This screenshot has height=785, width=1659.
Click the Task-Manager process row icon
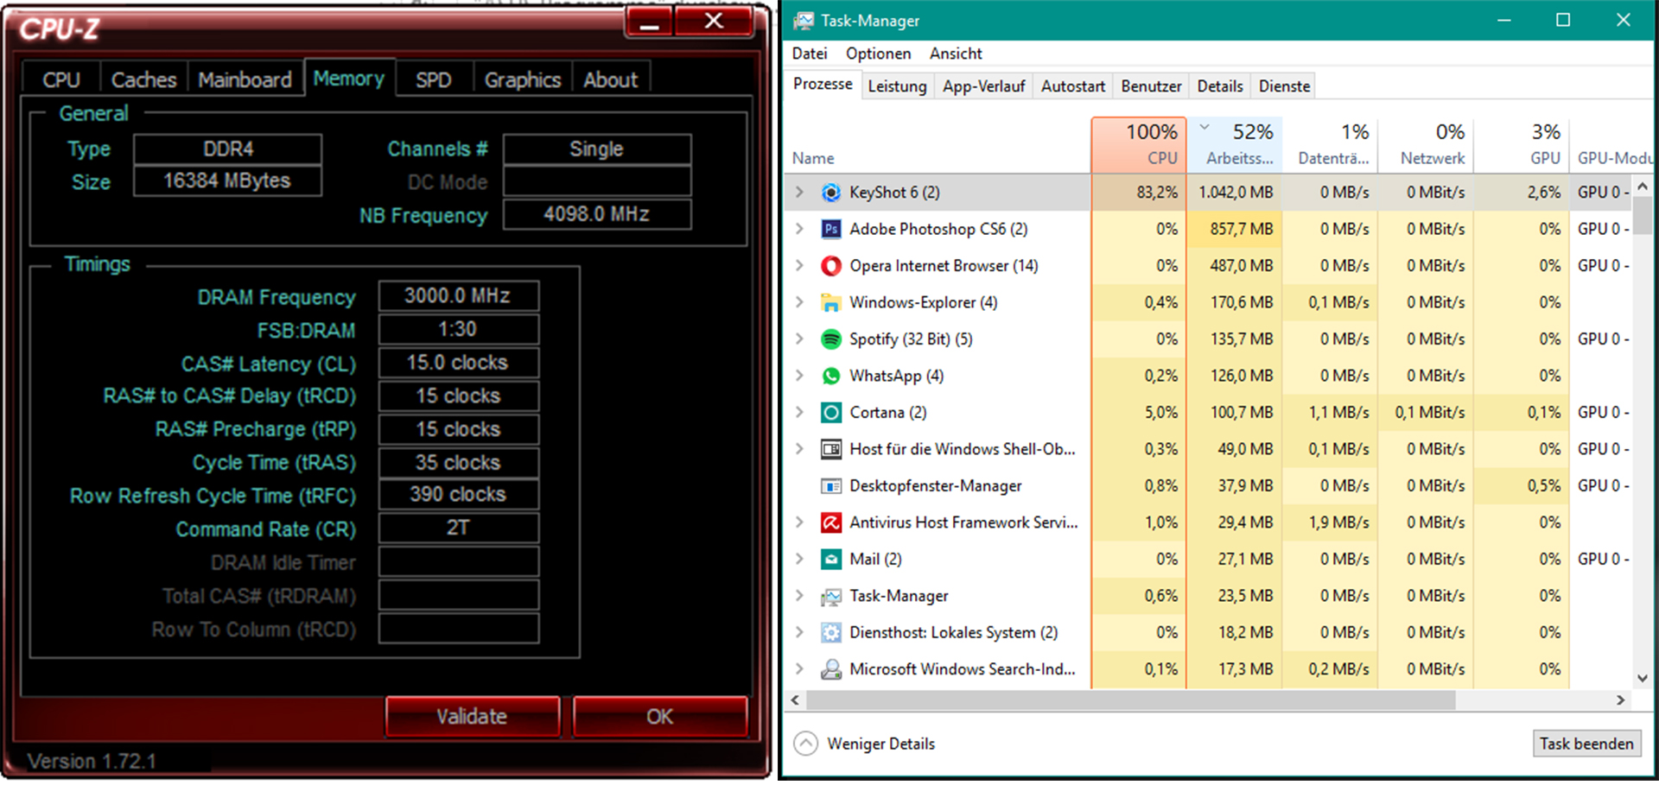point(830,596)
